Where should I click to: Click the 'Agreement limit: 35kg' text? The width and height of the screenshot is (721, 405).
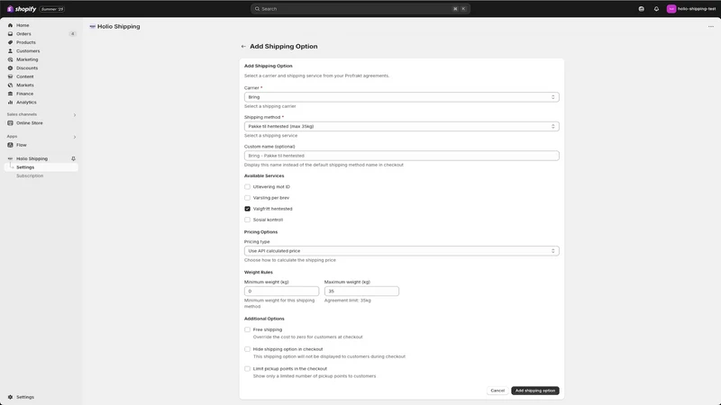coord(347,301)
